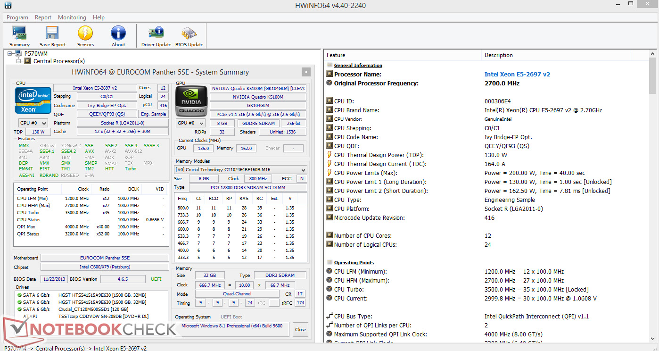
Task: Click the Close button in System Summary
Action: click(x=300, y=330)
